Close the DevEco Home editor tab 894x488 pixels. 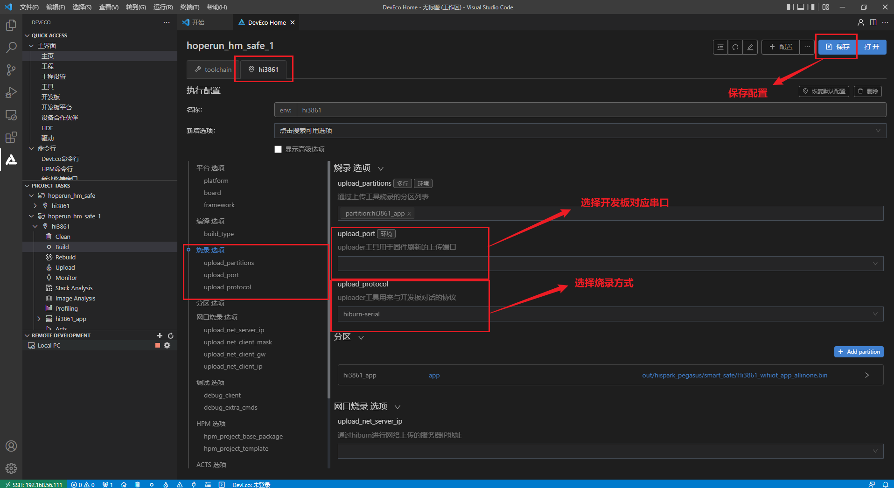tap(293, 22)
